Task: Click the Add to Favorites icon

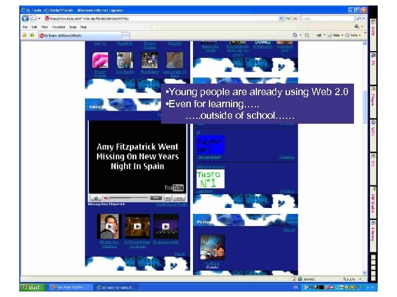Action: tap(32, 35)
